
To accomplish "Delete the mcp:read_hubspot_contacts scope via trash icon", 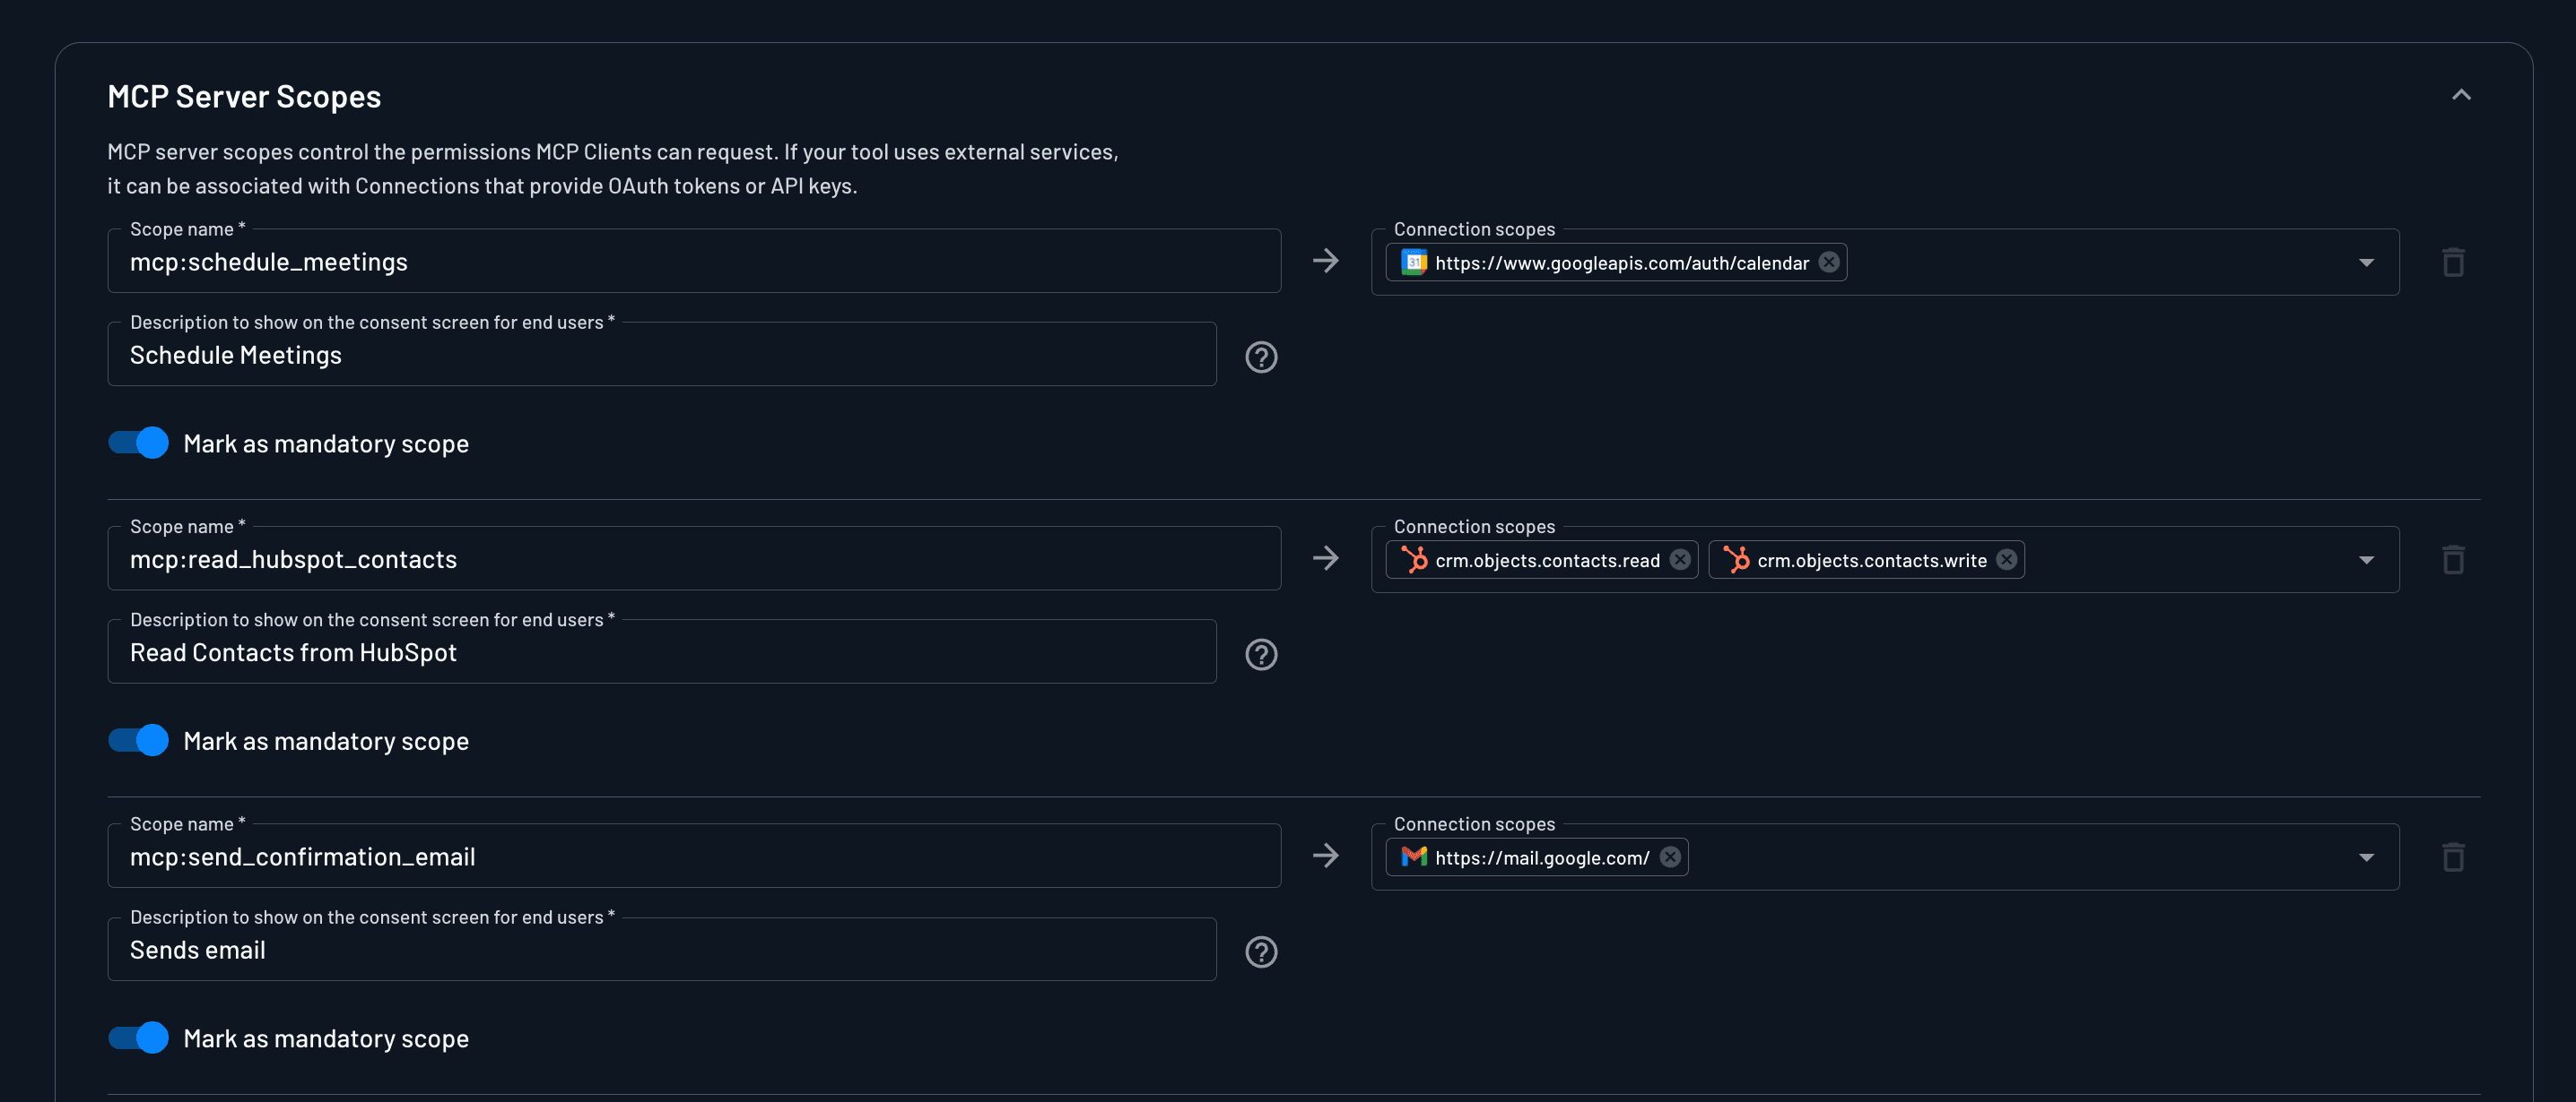I will pos(2455,559).
